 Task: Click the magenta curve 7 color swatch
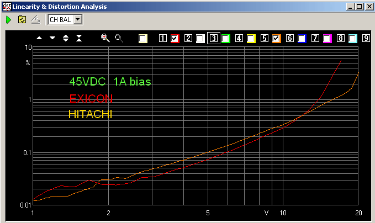tap(327, 39)
